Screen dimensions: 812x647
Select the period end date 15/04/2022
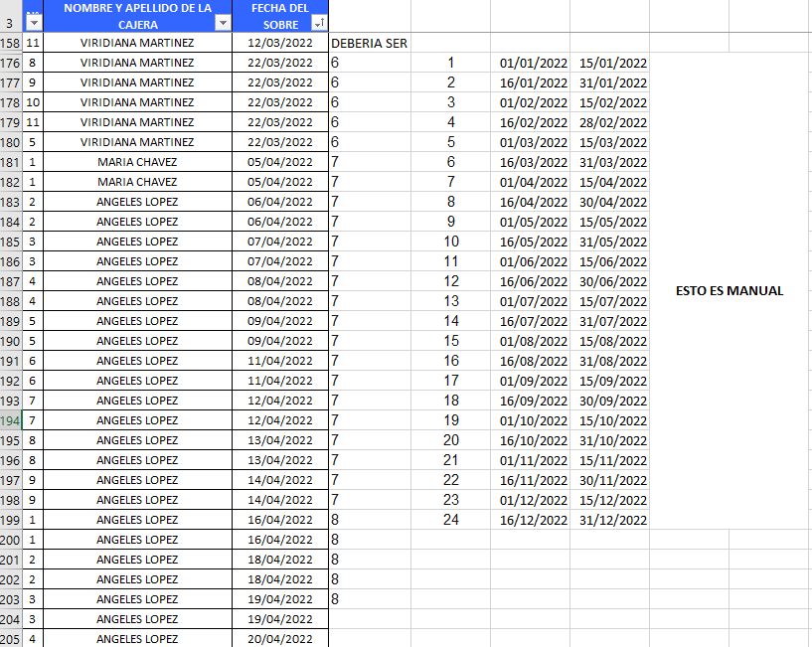[x=610, y=182]
